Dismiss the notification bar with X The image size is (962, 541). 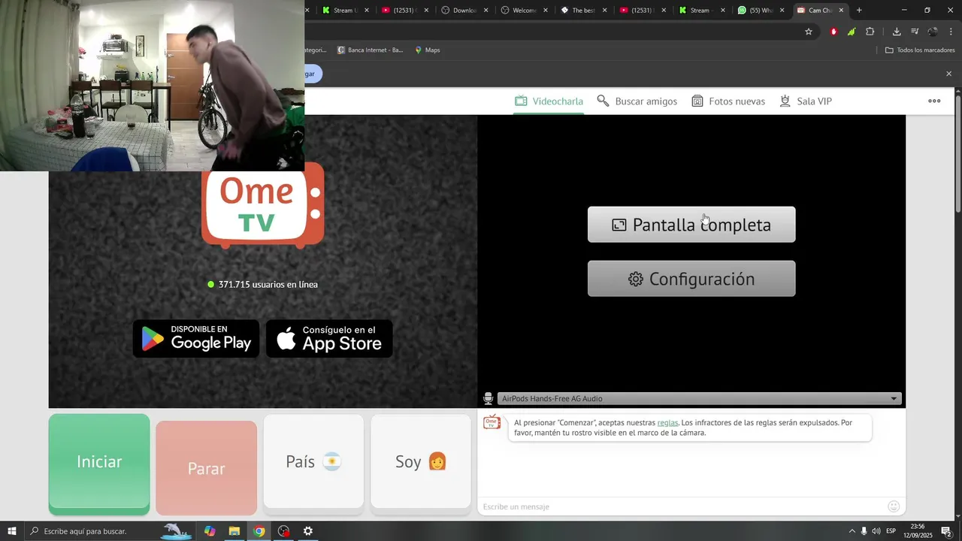click(x=948, y=74)
